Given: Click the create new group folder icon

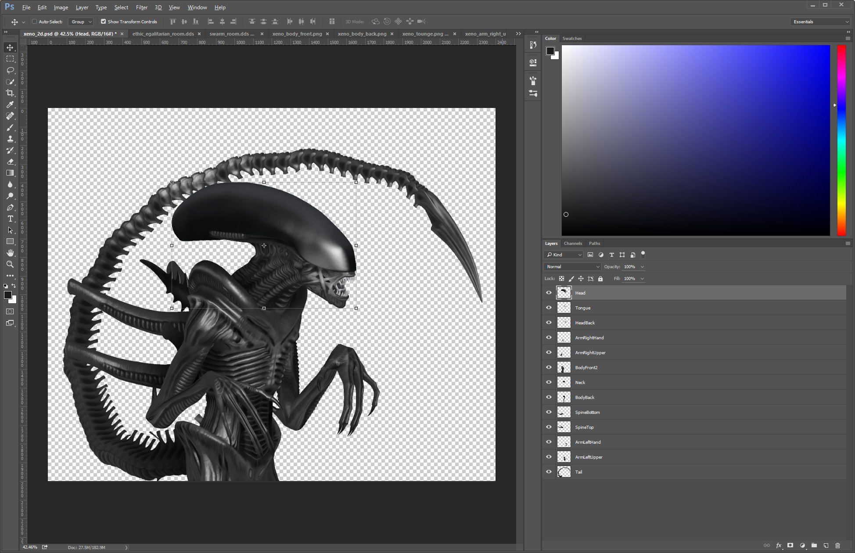Looking at the screenshot, I should click(814, 546).
